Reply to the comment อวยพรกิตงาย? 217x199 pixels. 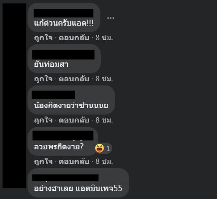pyautogui.click(x=74, y=161)
